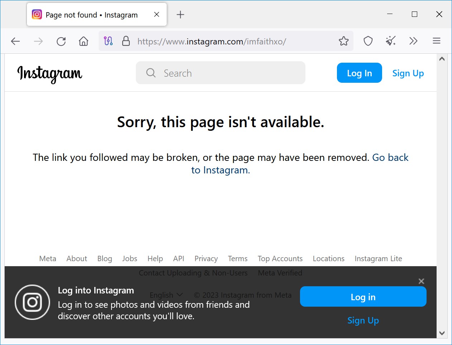This screenshot has height=345, width=452.
Task: Open the About footer link
Action: click(77, 259)
